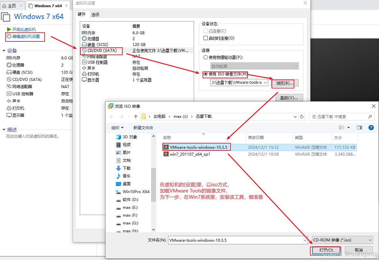Open the ISO image path dropdown

point(265,83)
